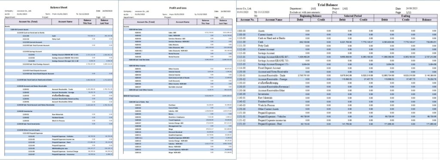Select 1113-00 Savings Account group in Balance Sheet

58,51
